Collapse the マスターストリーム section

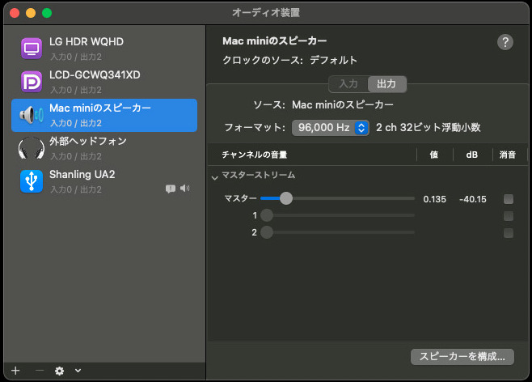pyautogui.click(x=214, y=177)
